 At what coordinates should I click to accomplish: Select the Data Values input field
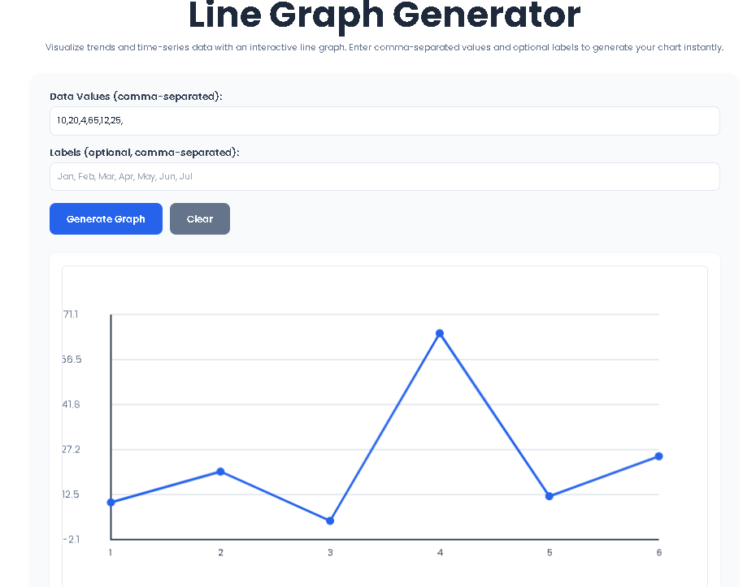click(385, 120)
